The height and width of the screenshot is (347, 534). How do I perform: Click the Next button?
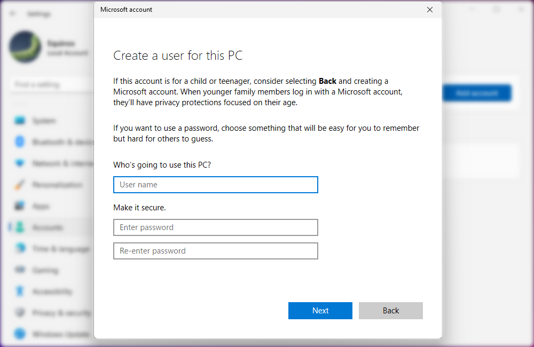point(320,311)
